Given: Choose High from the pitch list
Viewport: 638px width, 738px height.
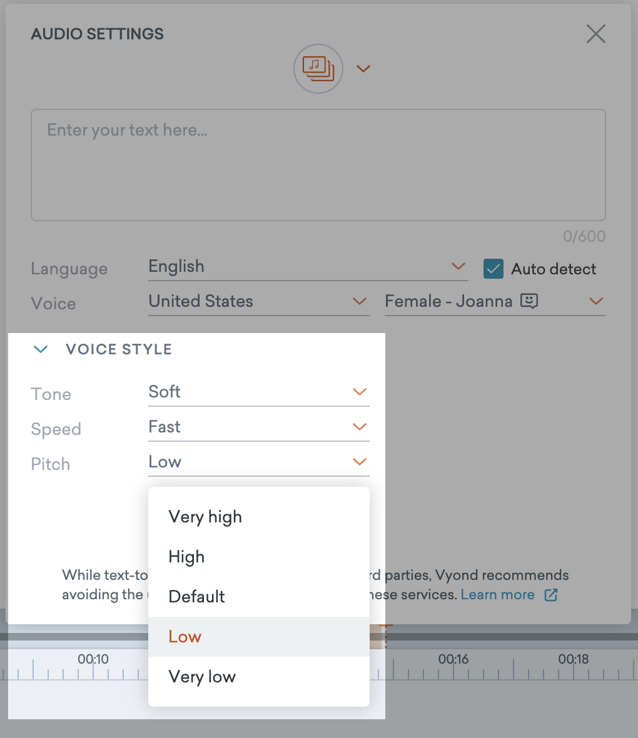Looking at the screenshot, I should click(x=186, y=557).
